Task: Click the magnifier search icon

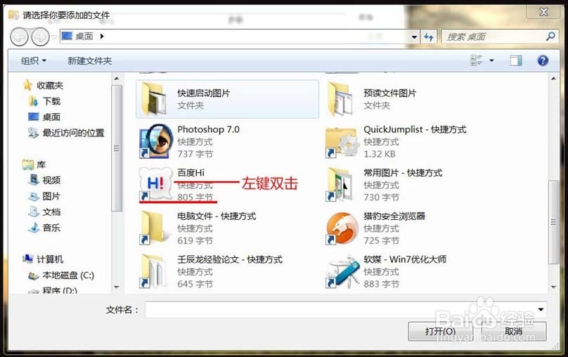Action: pos(550,37)
